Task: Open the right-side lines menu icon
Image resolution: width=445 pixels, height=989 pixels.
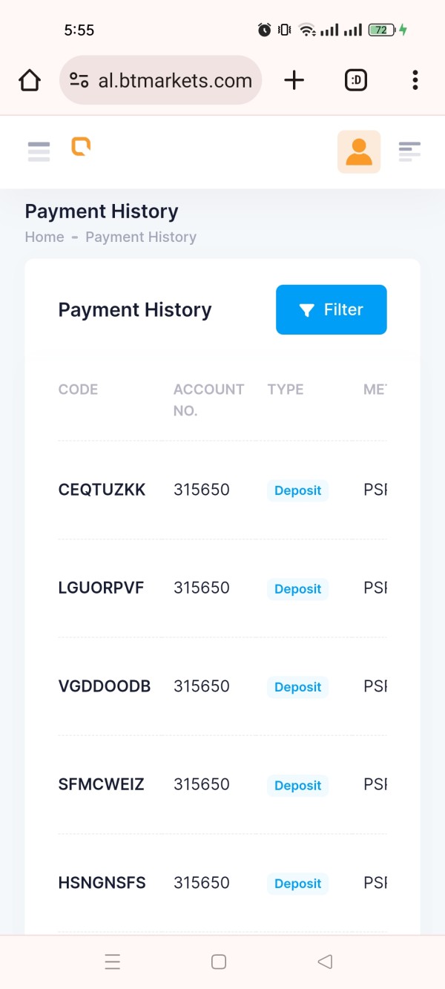Action: pyautogui.click(x=409, y=151)
